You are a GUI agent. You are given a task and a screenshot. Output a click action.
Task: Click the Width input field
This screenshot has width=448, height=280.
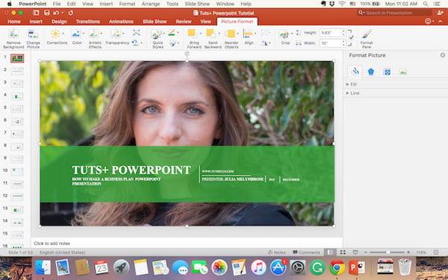click(x=330, y=43)
